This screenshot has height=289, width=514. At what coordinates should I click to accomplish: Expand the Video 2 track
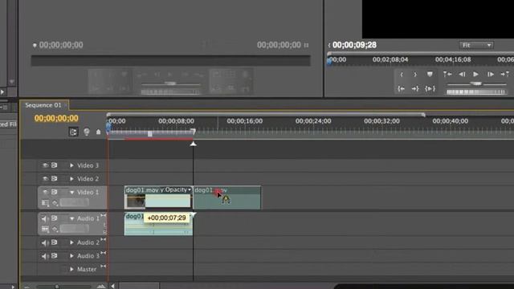pyautogui.click(x=71, y=179)
